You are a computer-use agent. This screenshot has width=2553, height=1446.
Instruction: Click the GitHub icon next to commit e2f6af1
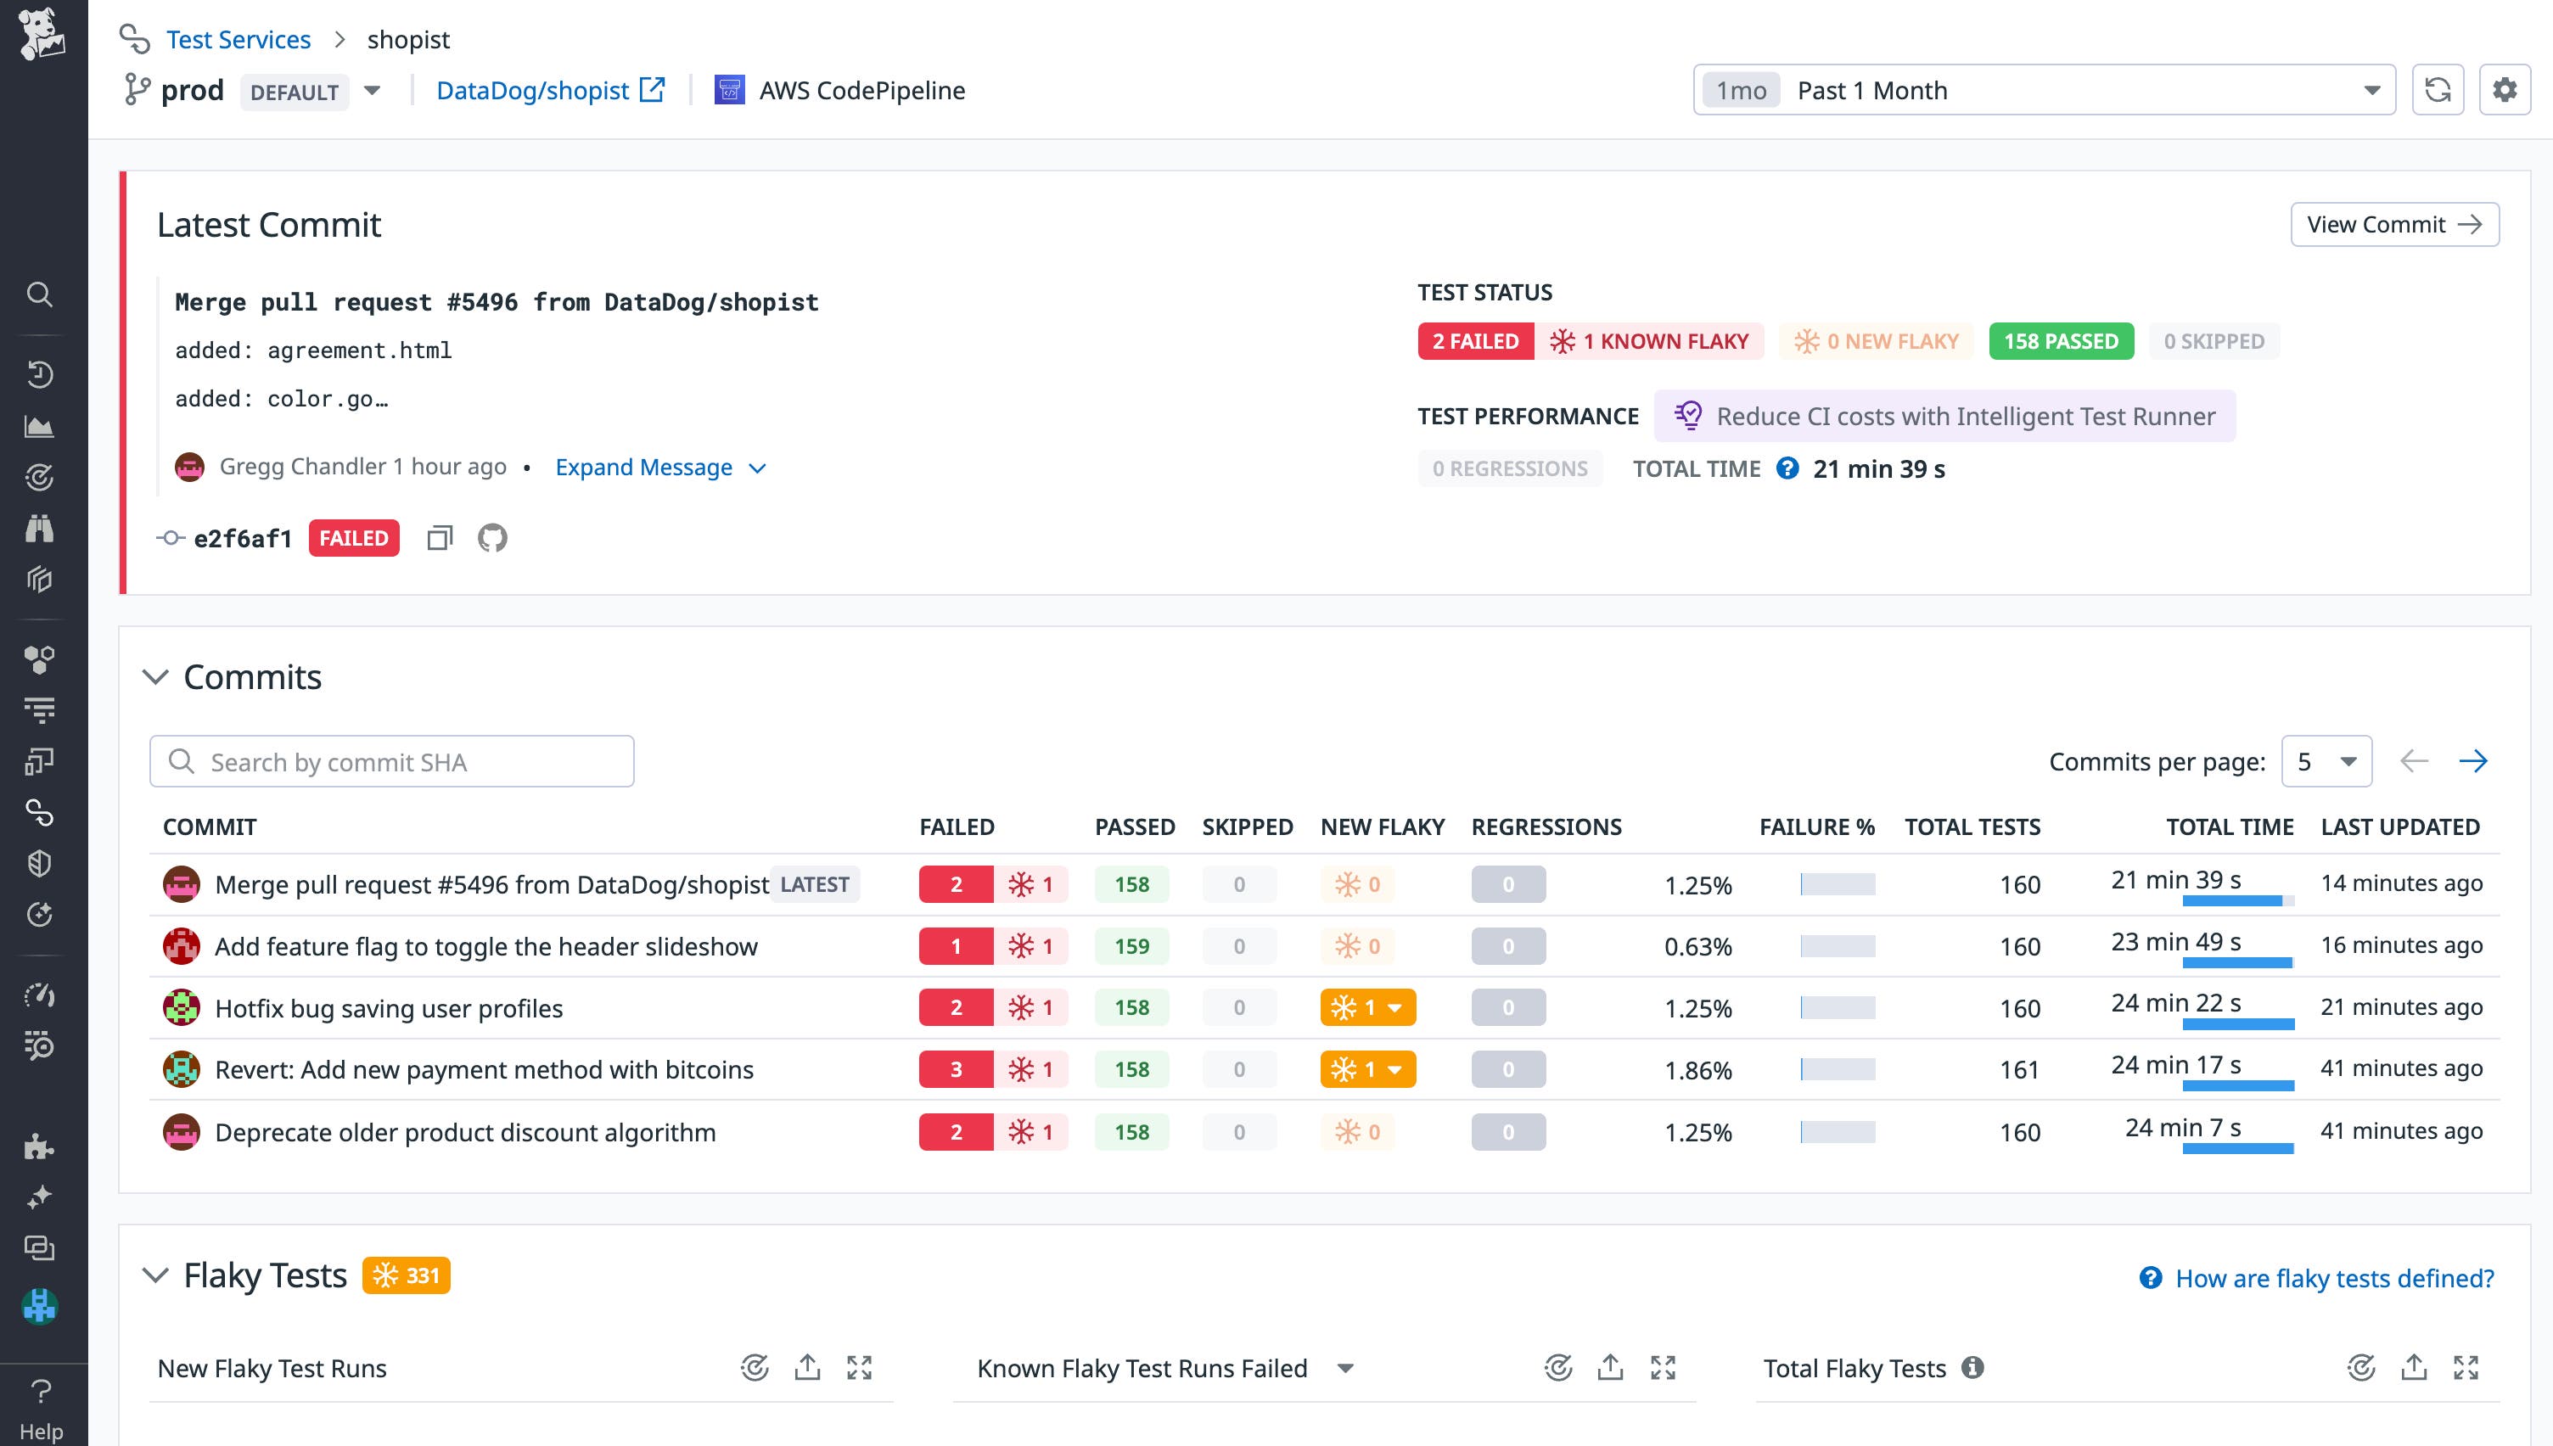[x=493, y=537]
